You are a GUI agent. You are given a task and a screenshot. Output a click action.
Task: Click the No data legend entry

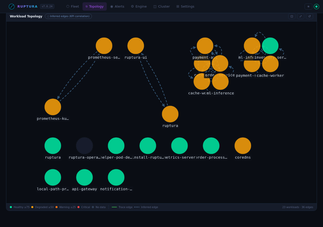click(99, 207)
